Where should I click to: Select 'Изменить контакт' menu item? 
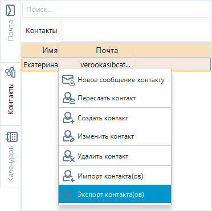click(115, 136)
